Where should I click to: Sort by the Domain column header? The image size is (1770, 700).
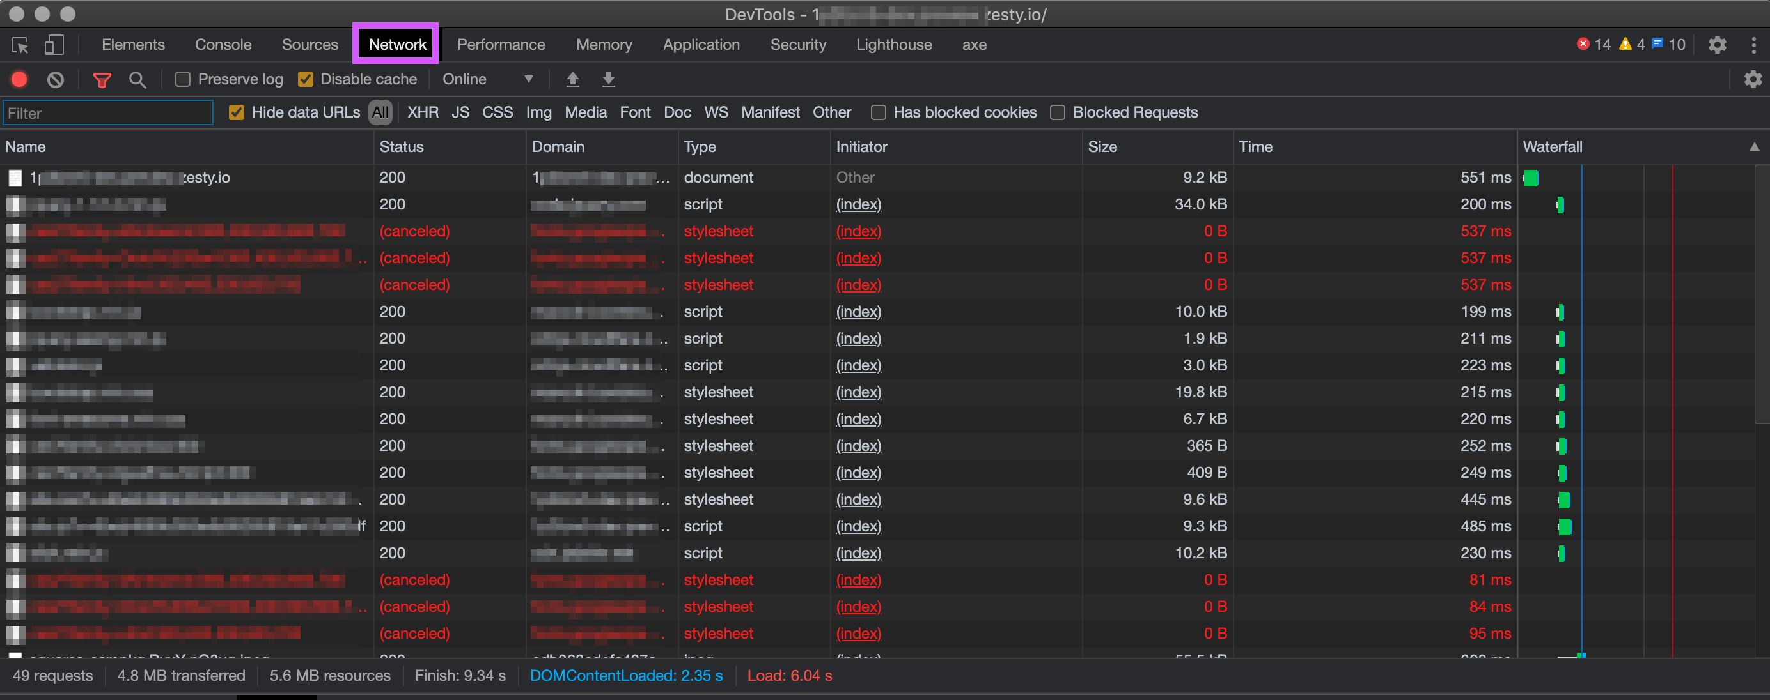pyautogui.click(x=602, y=147)
